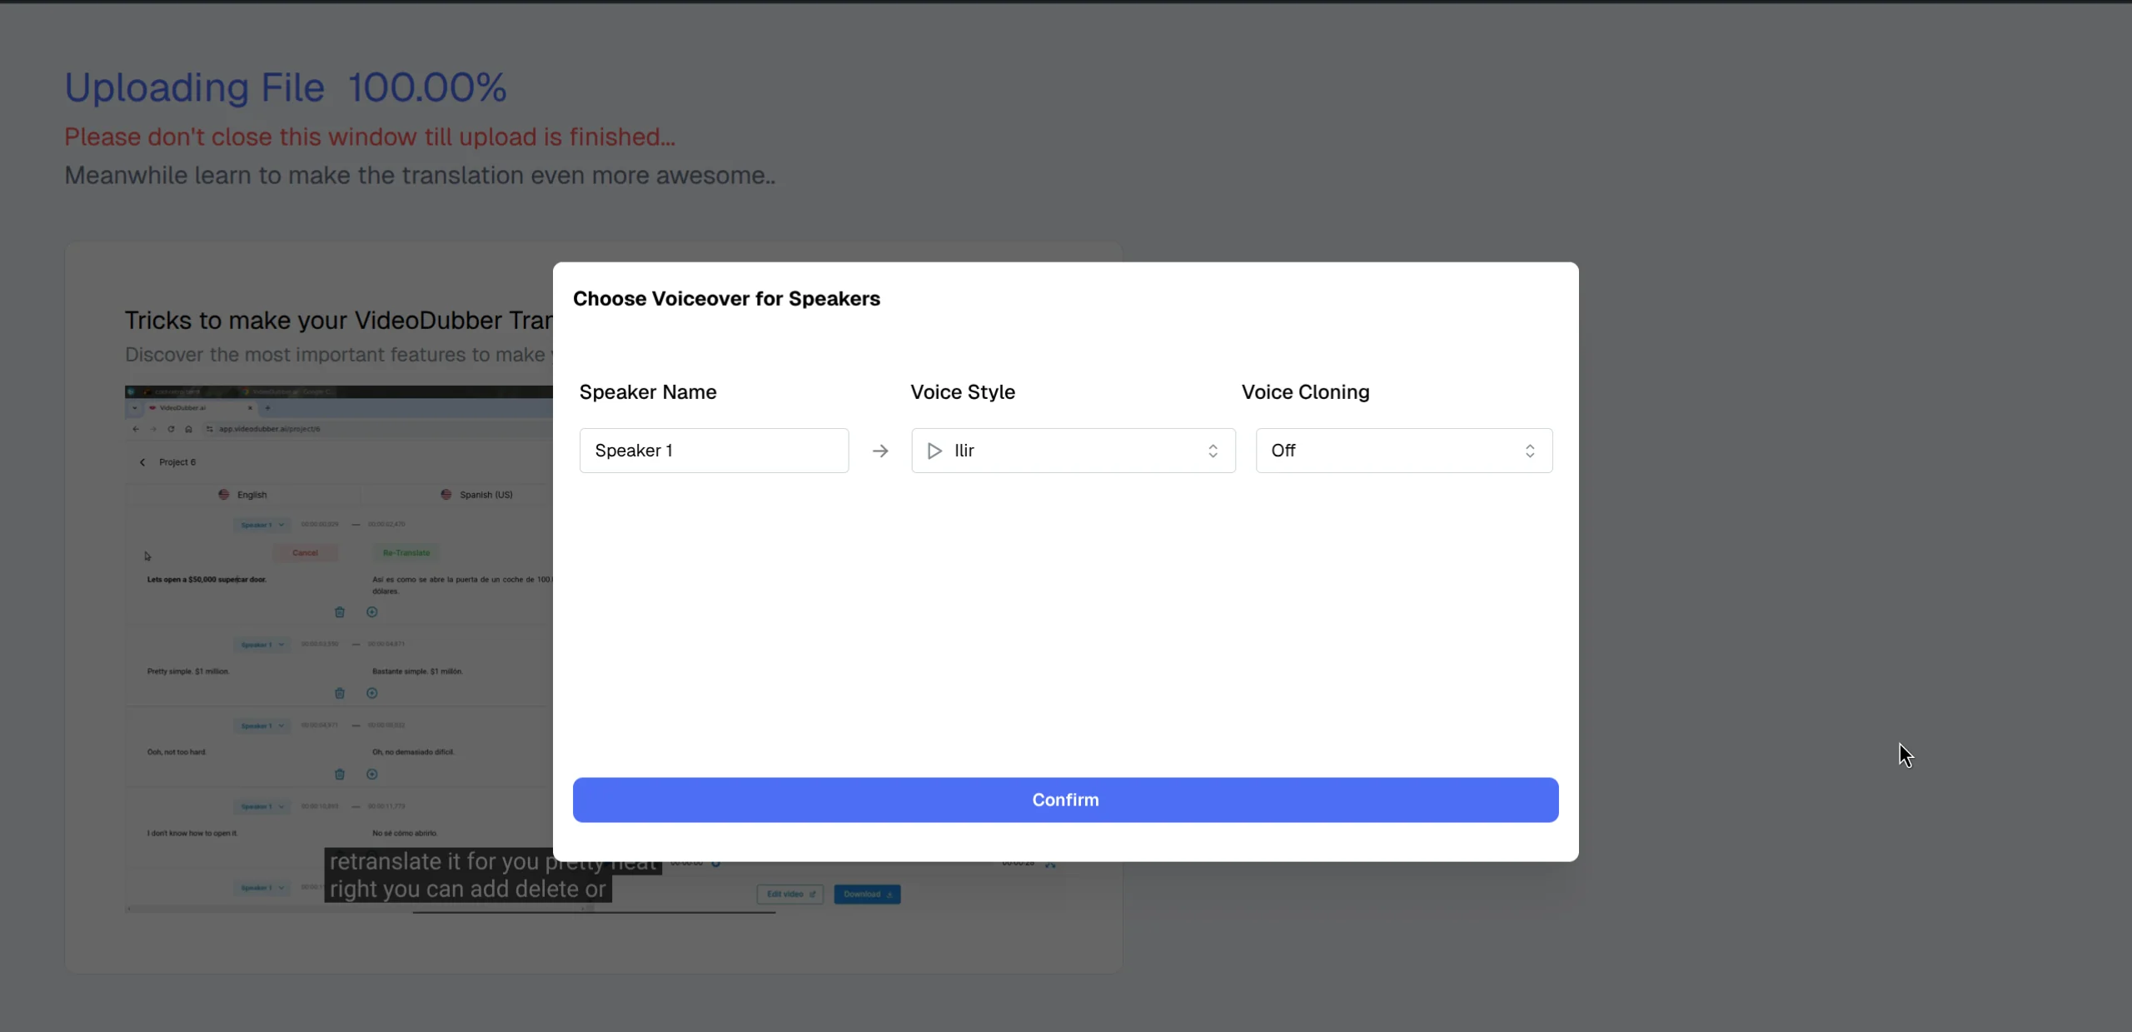This screenshot has height=1032, width=2132.
Task: Open a new browser tab with the plus icon
Action: click(x=268, y=408)
